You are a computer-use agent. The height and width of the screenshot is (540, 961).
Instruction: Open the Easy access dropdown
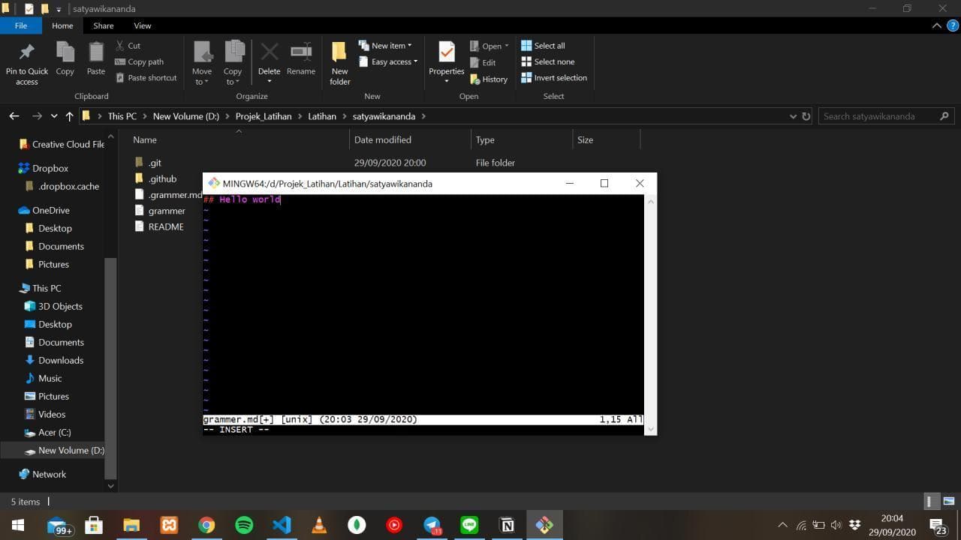click(388, 62)
